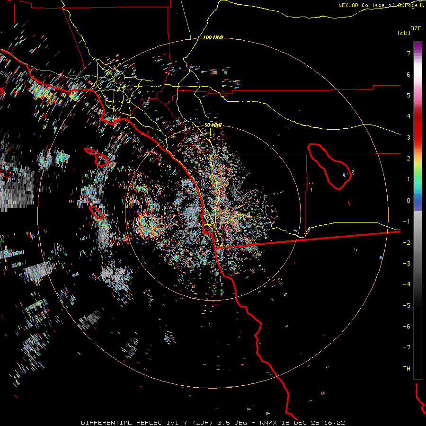Click the 50 NMI range ring label
The image size is (426, 426).
click(213, 125)
